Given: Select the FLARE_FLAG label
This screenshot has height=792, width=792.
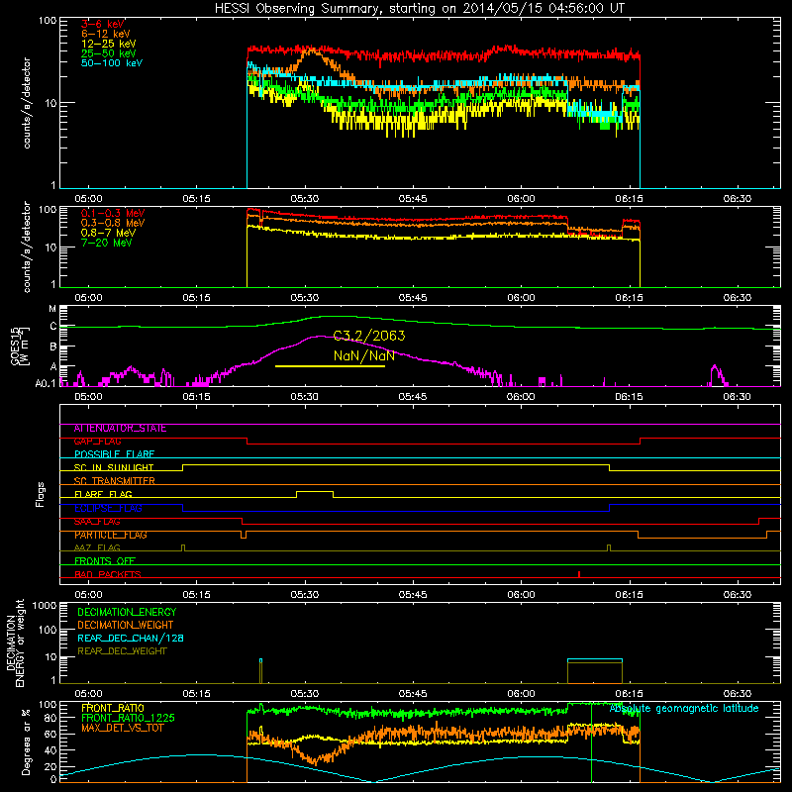Looking at the screenshot, I should pyautogui.click(x=103, y=494).
